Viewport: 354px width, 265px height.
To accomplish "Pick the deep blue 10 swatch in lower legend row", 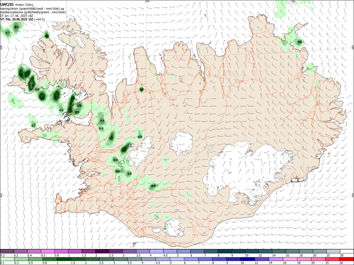I will [248, 259].
